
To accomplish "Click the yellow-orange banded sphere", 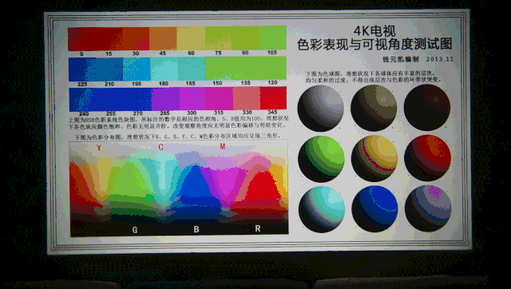I will [374, 158].
